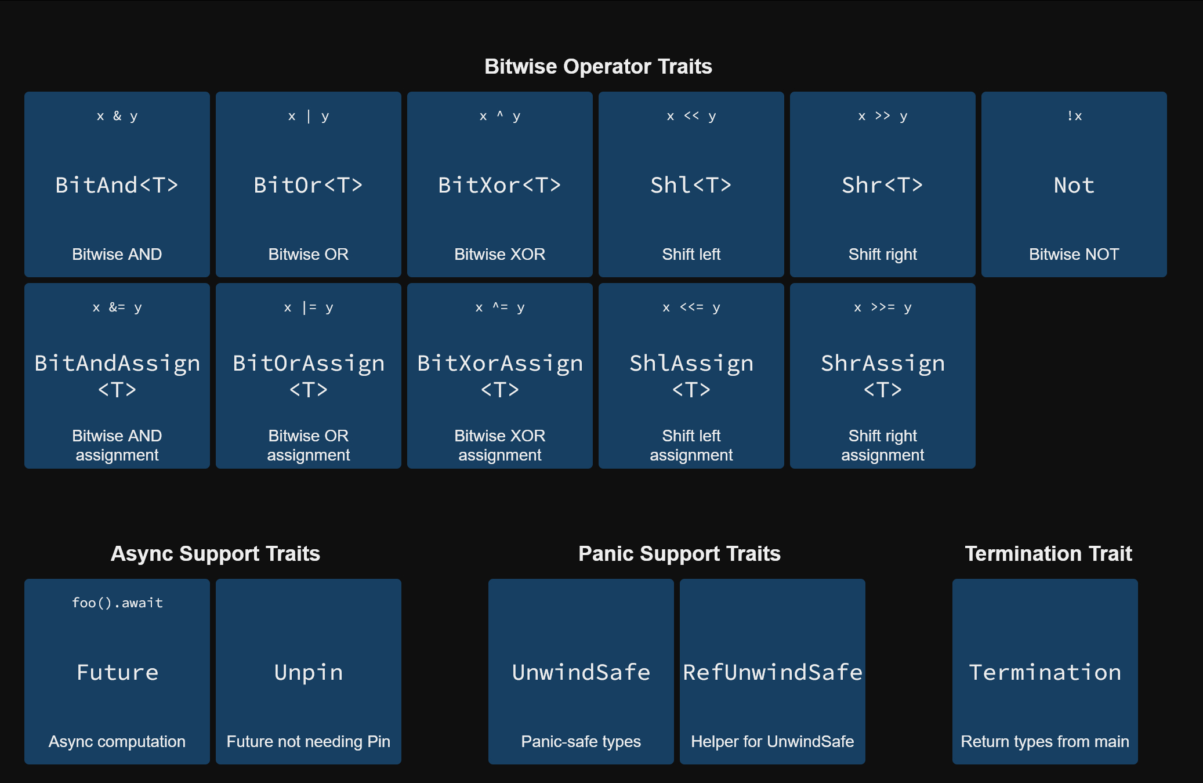1203x783 pixels.
Task: Select the BitXorAssign<T> tile
Action: coord(500,376)
